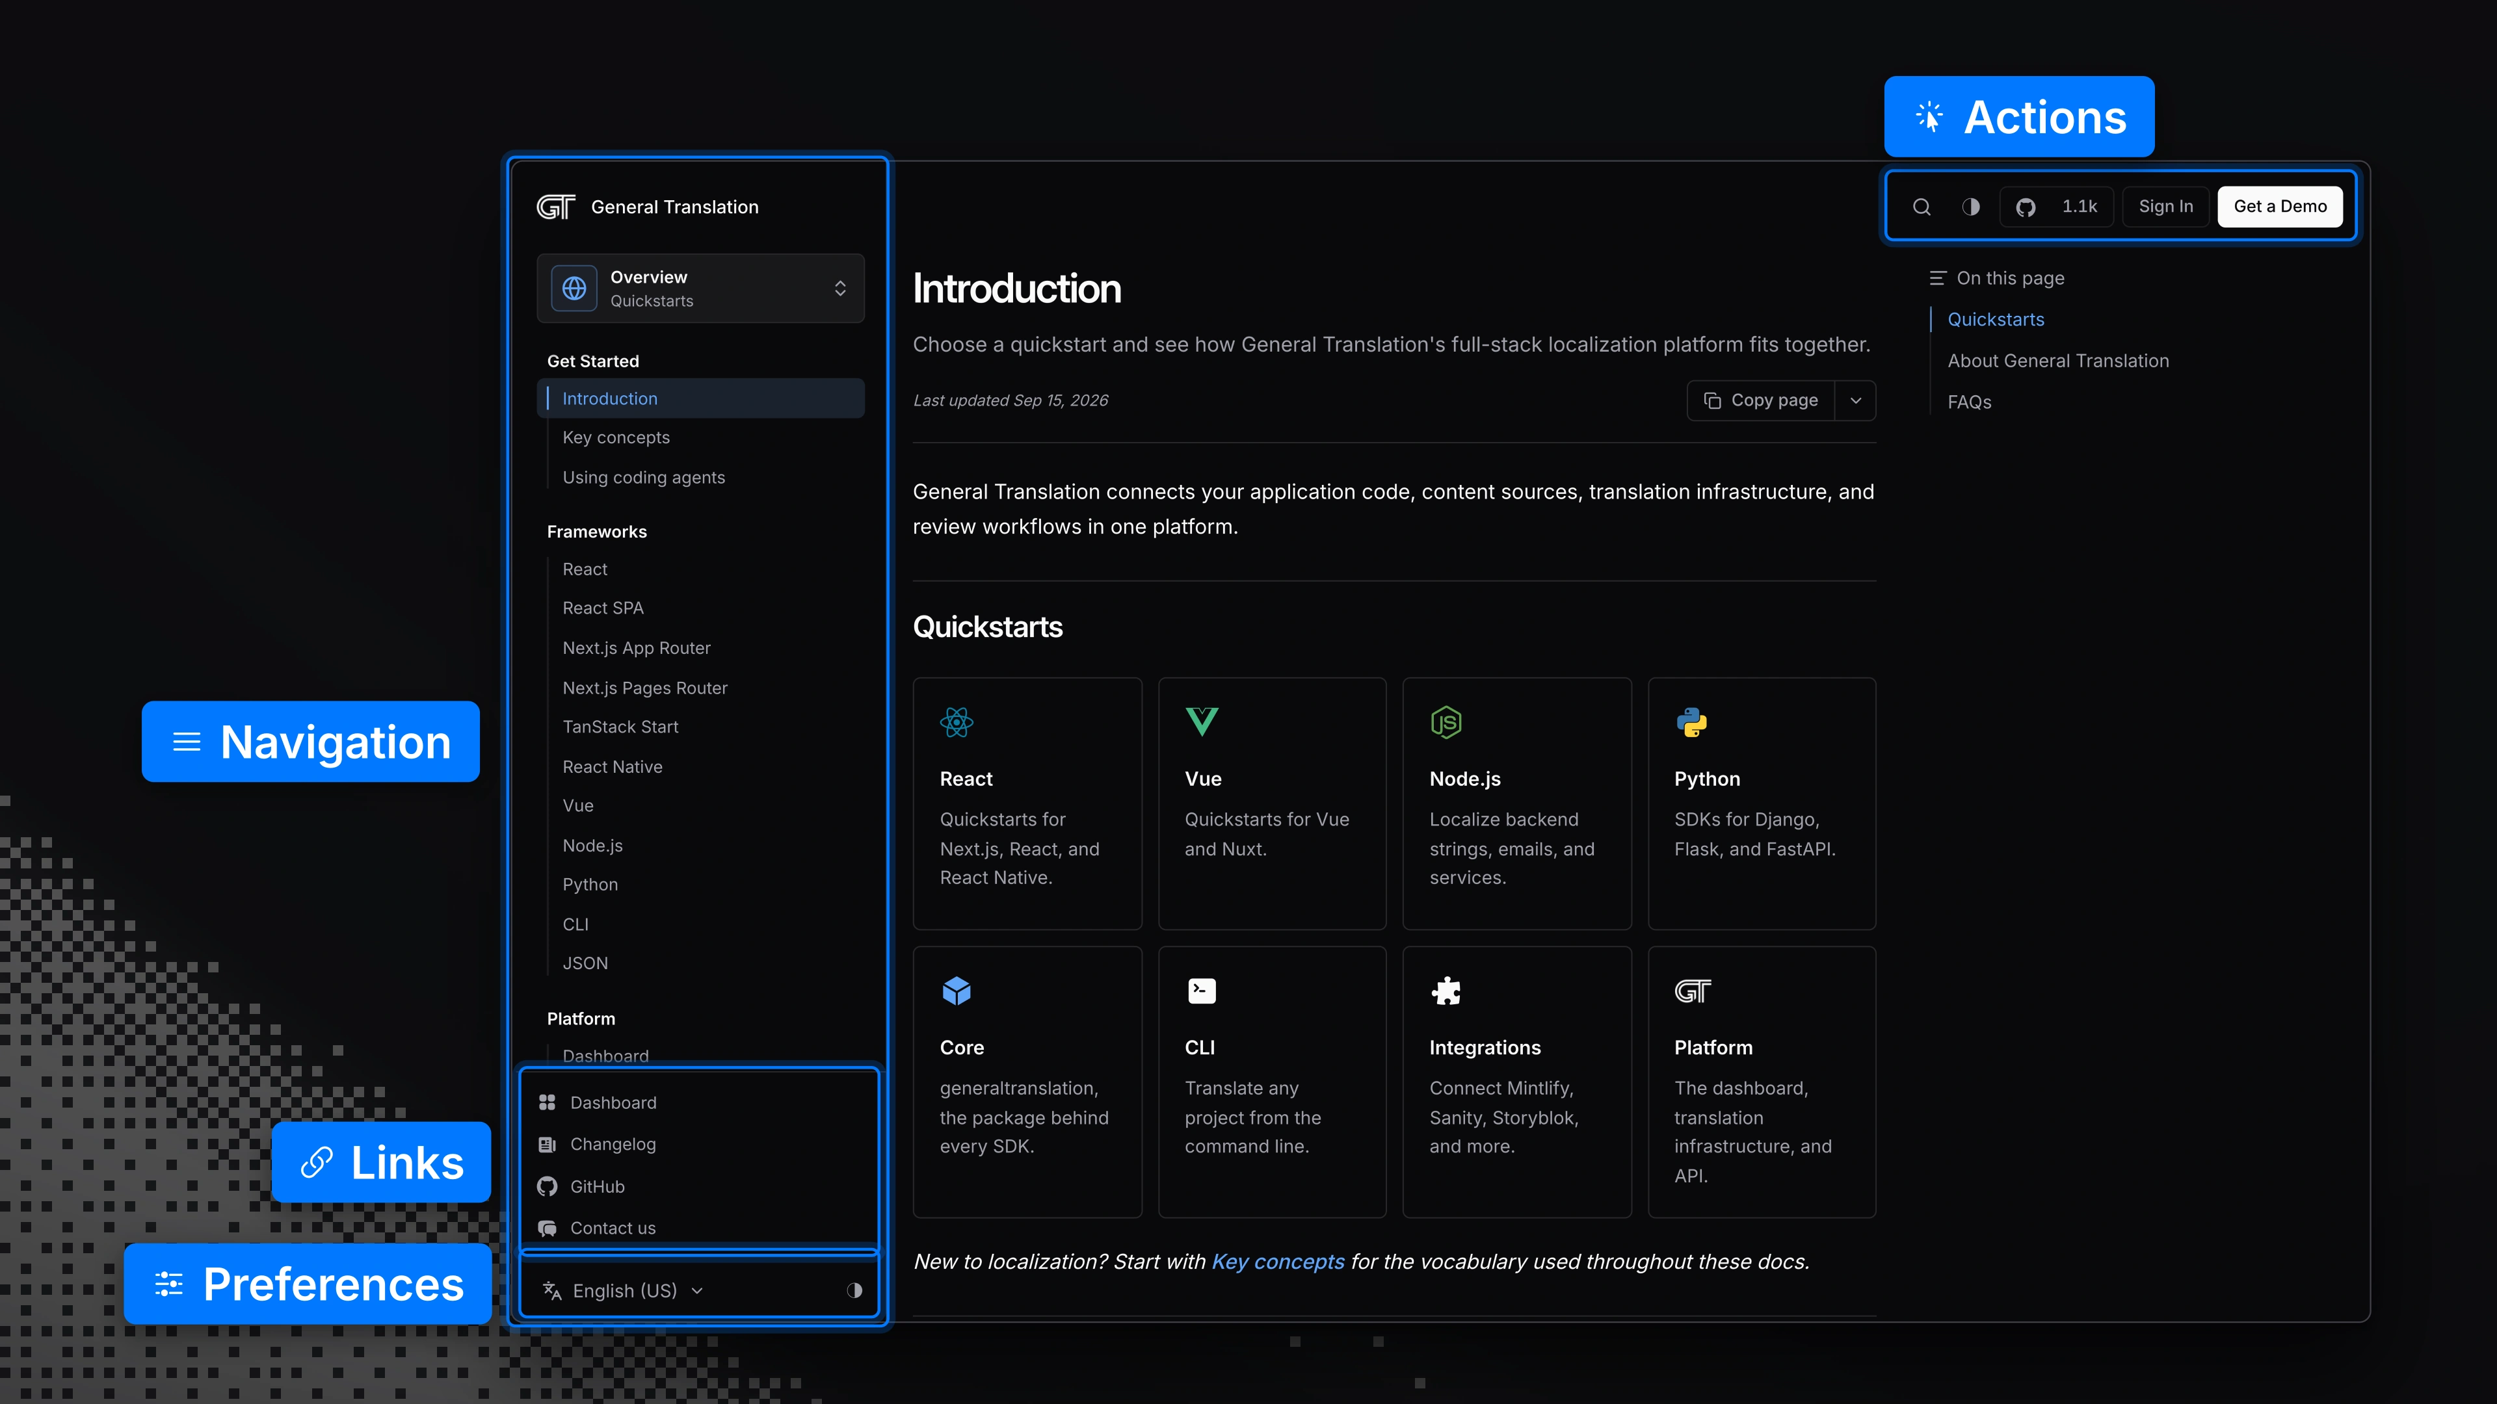
Task: Open search with the magnifier icon
Action: (1922, 207)
